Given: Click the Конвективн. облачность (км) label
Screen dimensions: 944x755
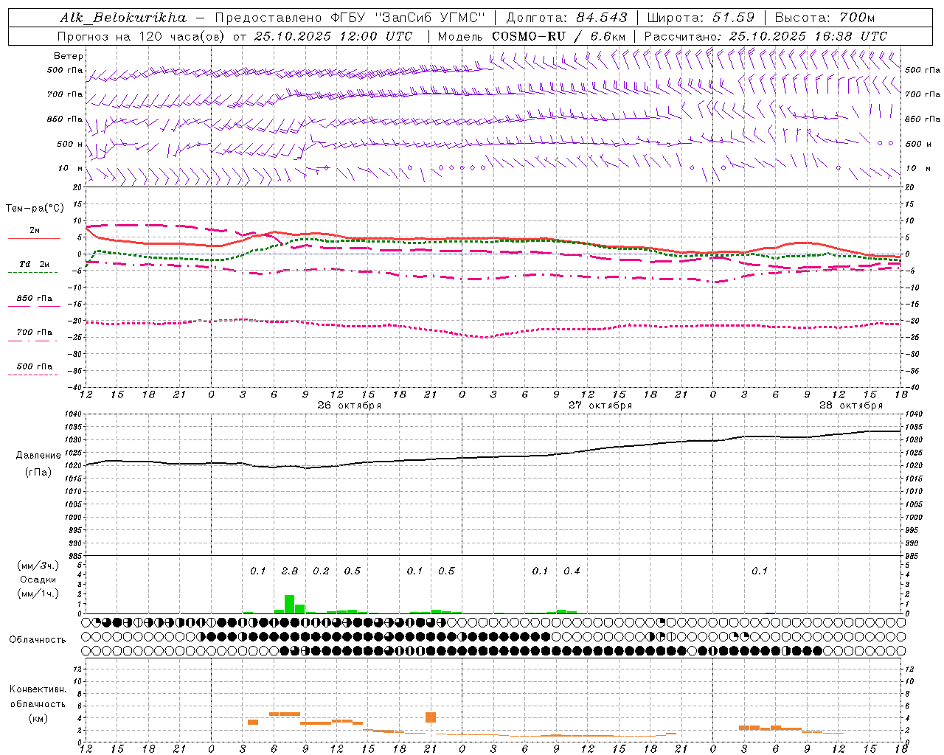Looking at the screenshot, I should pos(38,704).
